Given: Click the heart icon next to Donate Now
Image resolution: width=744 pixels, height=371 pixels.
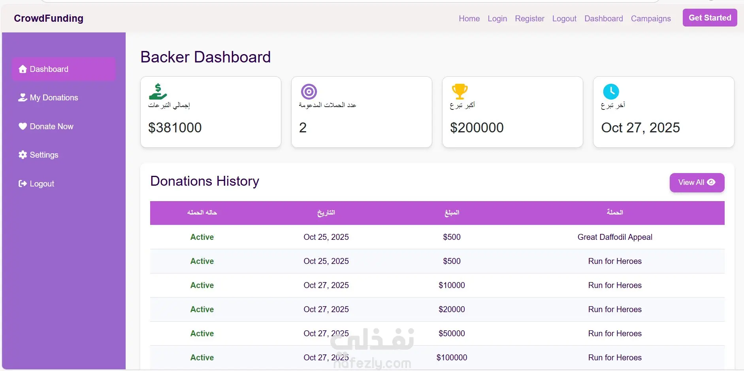Looking at the screenshot, I should pos(23,126).
